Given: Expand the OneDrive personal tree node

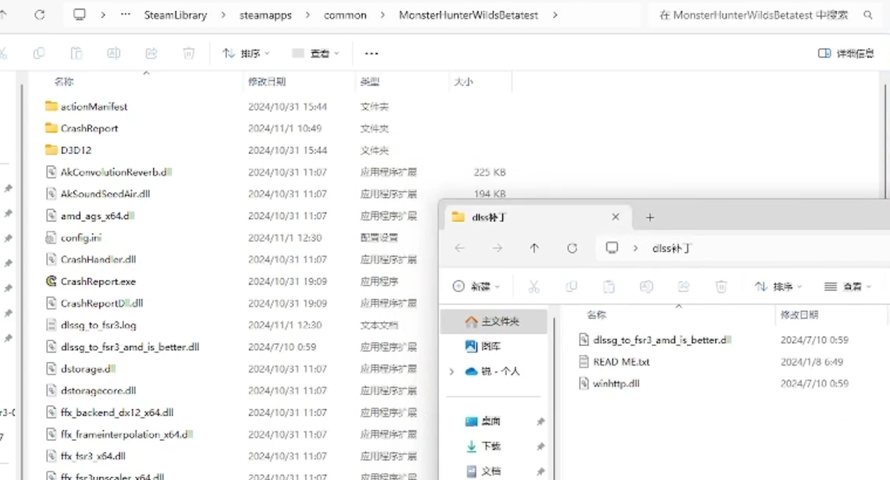Looking at the screenshot, I should 452,372.
